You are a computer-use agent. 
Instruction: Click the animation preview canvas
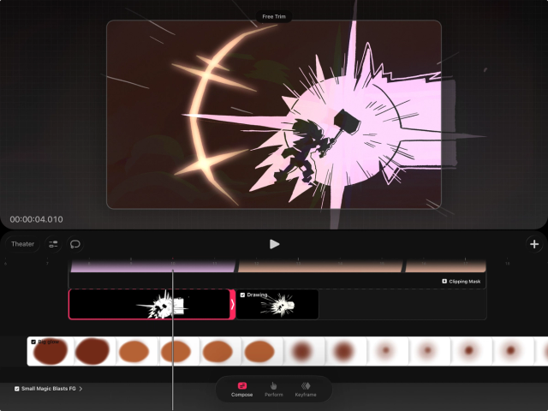tap(274, 114)
